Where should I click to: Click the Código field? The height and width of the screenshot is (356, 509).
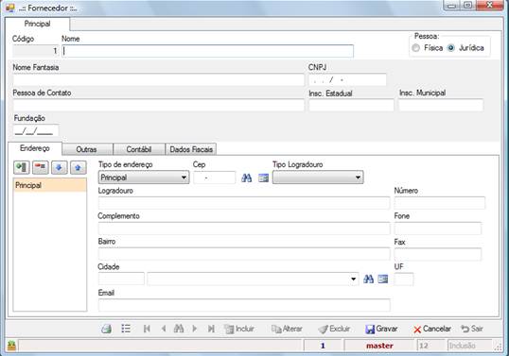click(x=35, y=51)
